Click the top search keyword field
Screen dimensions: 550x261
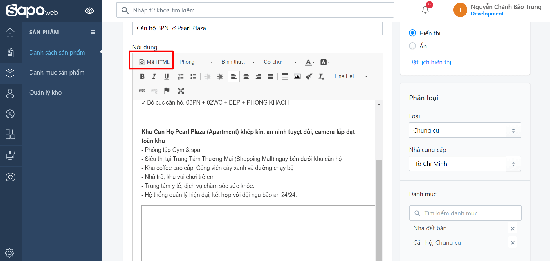tap(255, 10)
